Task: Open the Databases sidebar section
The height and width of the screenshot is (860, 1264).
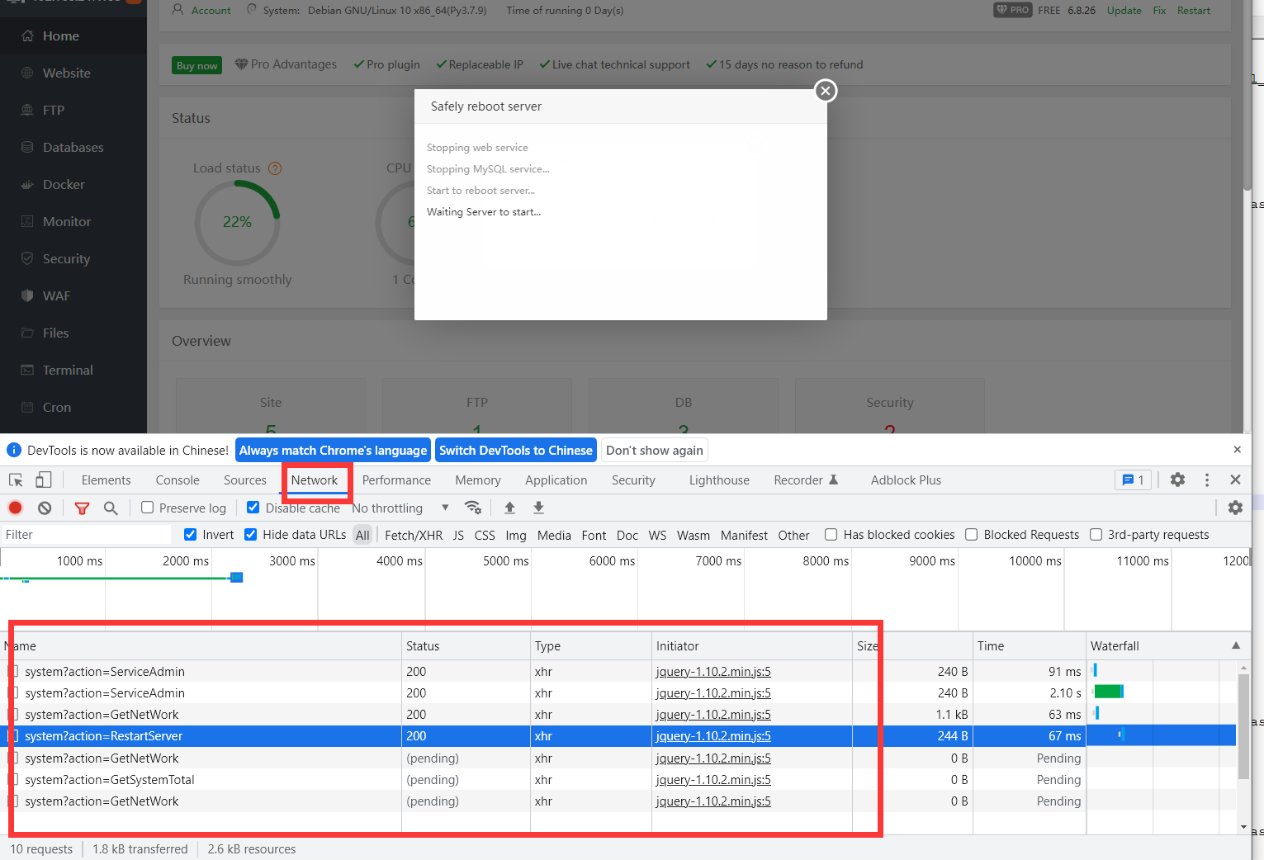Action: coord(73,147)
